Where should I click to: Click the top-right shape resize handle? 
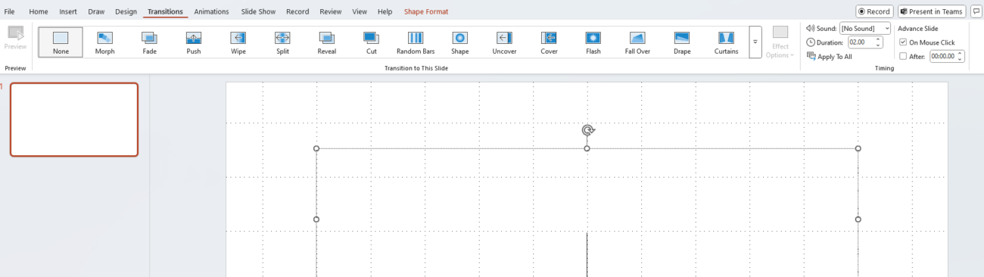point(858,148)
